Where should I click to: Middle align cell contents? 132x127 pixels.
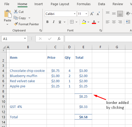tap(114, 14)
